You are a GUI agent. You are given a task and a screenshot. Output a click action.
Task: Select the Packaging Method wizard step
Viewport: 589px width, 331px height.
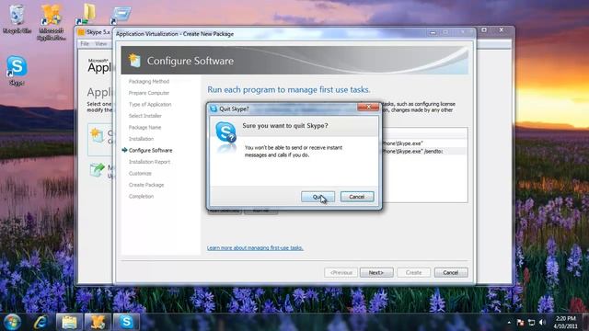pos(149,82)
